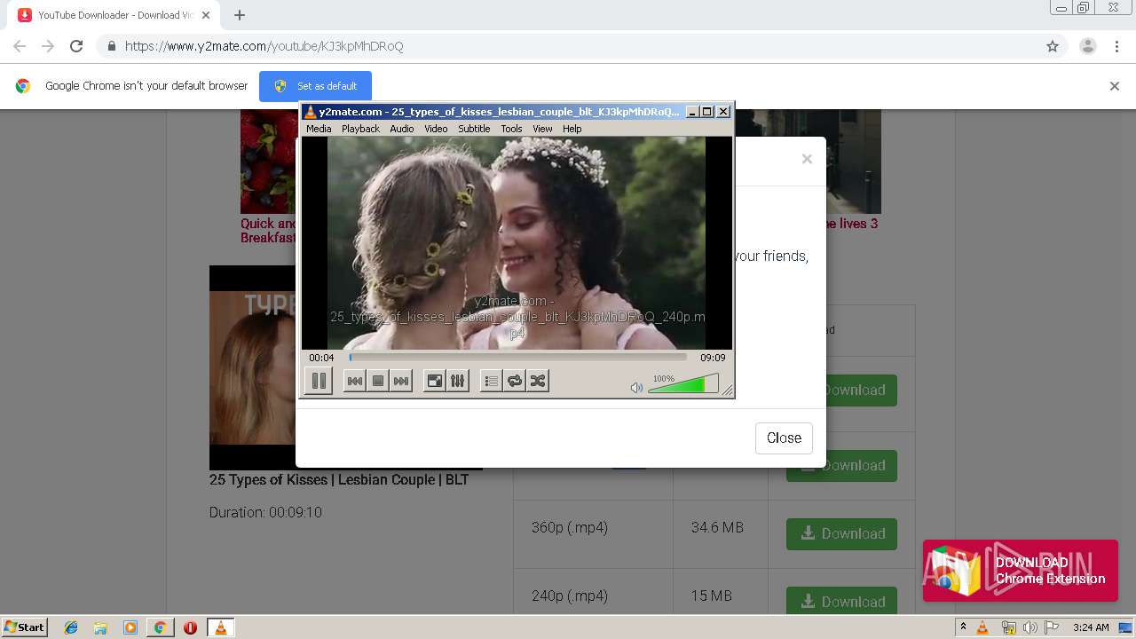The width and height of the screenshot is (1136, 639).
Task: Open Windows Explorer from taskbar
Action: (x=100, y=627)
